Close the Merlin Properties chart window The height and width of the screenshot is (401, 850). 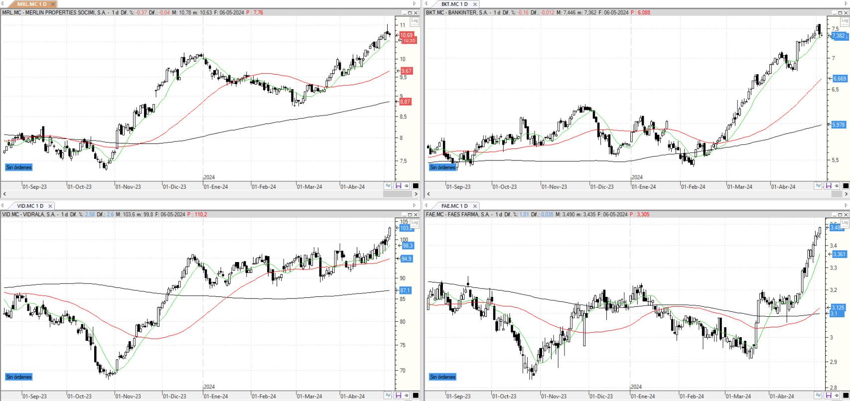416,13
